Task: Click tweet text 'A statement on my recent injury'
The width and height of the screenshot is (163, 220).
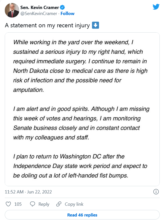Action: click(x=47, y=26)
